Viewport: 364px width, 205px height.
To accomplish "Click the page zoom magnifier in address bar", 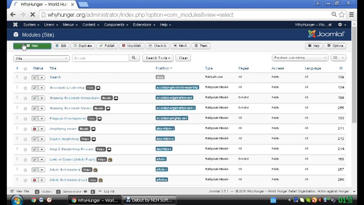I will [x=334, y=15].
